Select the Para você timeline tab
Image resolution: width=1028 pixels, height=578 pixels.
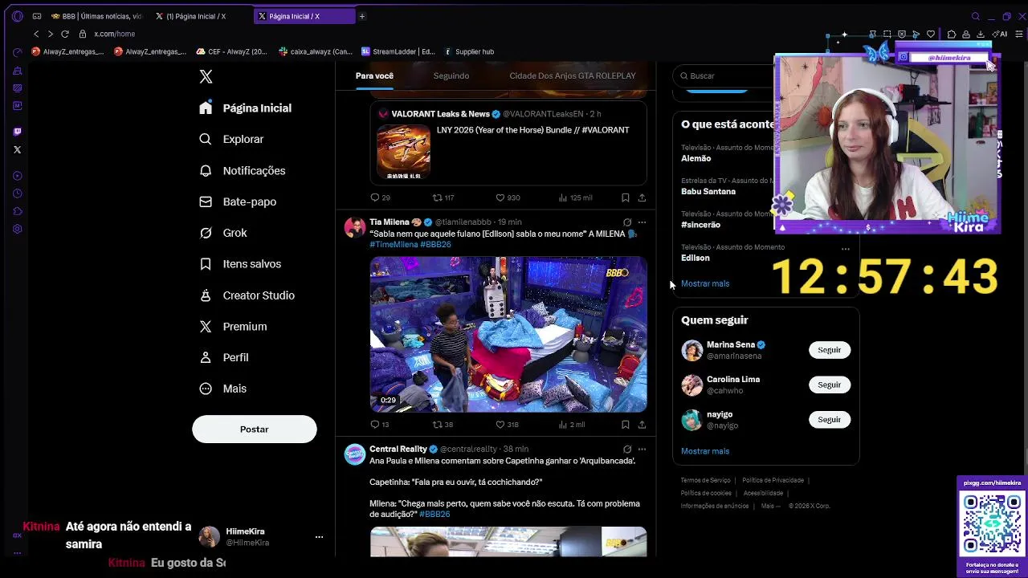pyautogui.click(x=374, y=75)
